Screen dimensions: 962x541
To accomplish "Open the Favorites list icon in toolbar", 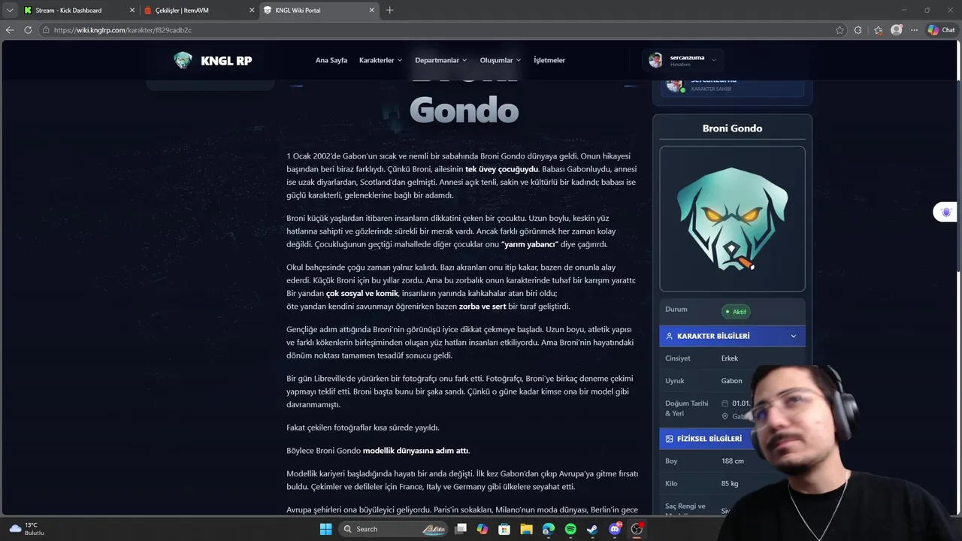I will 878,30.
